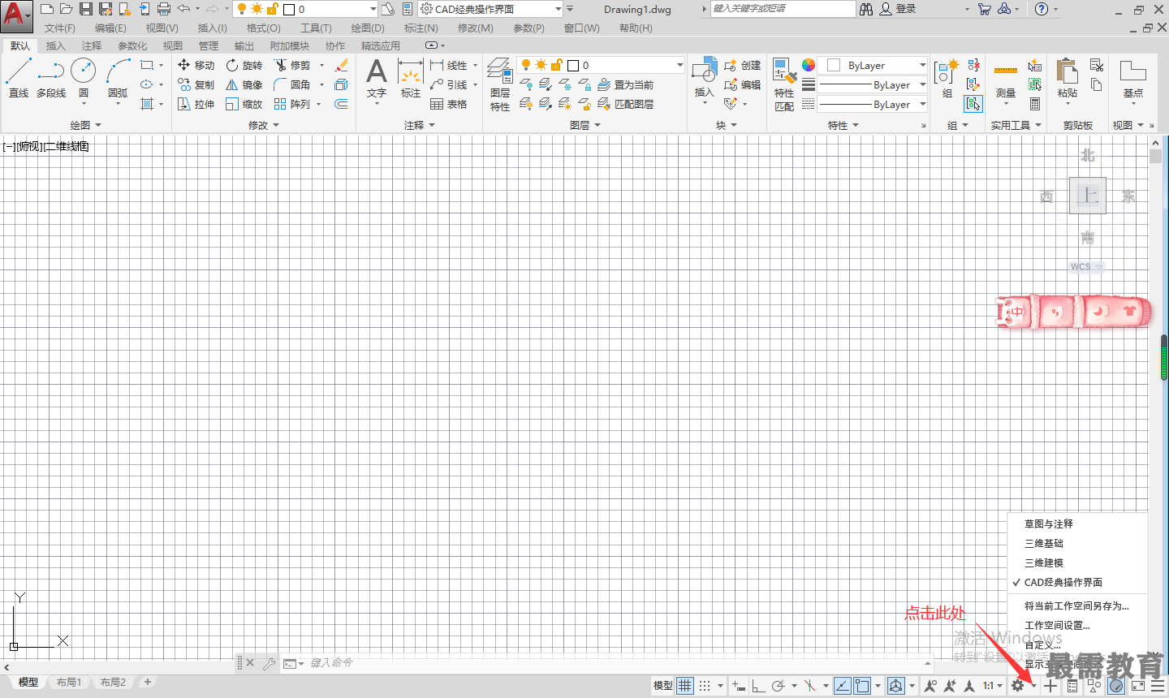Toggle clean screen mode in the status bar

[x=1137, y=686]
